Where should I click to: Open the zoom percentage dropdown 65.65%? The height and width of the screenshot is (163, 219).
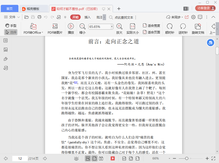112,27
